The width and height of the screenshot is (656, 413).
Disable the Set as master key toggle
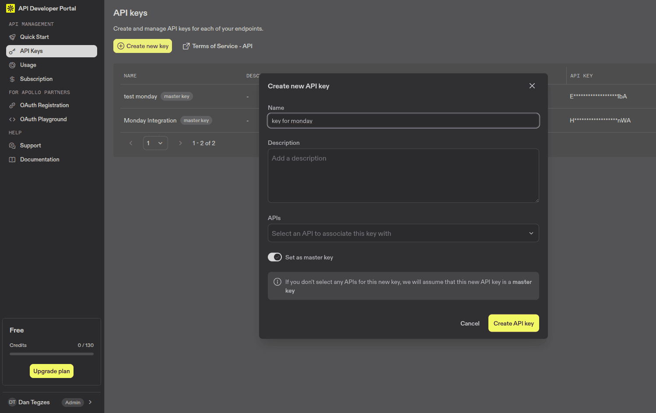(x=275, y=257)
